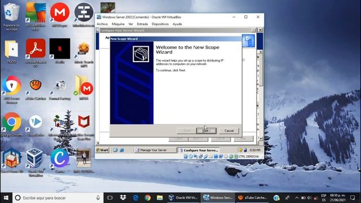Click guest tray security shield icon
Image resolution: width=361 pixels, height=203 pixels.
tap(240, 150)
